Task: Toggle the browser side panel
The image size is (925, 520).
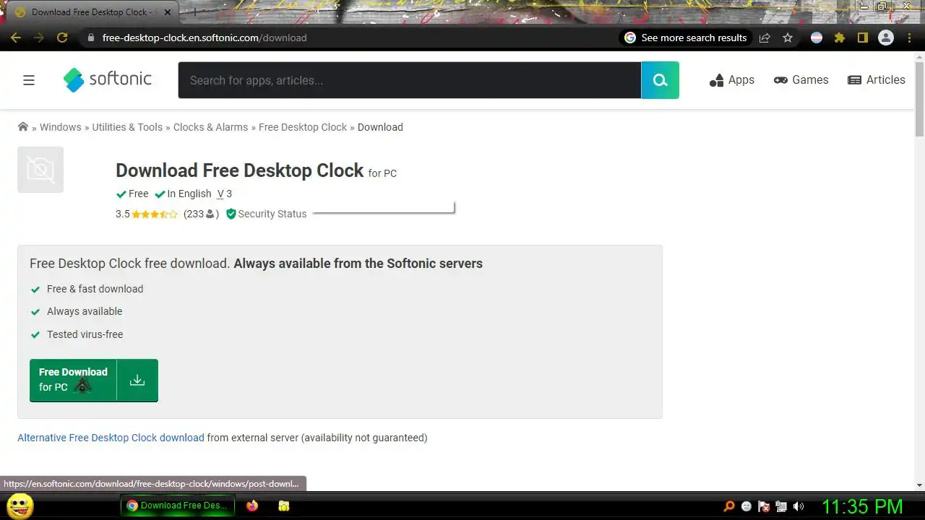Action: tap(862, 38)
